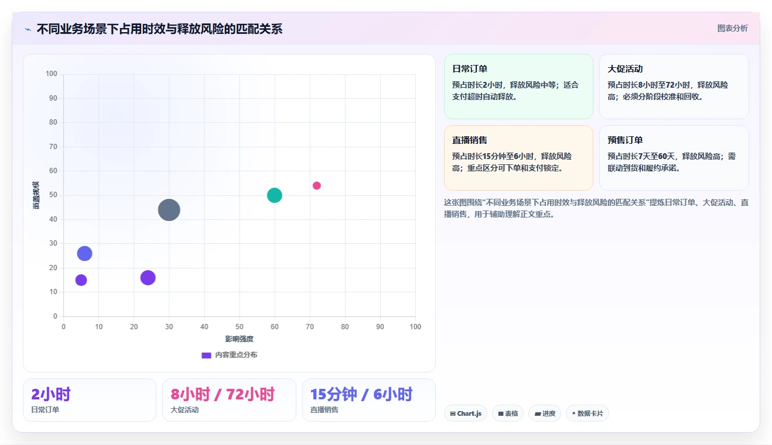Image resolution: width=772 pixels, height=445 pixels.
Task: Click the 2小时 stat value
Action: pyautogui.click(x=51, y=394)
